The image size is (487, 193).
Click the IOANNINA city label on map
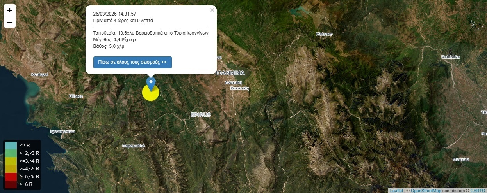click(x=230, y=73)
